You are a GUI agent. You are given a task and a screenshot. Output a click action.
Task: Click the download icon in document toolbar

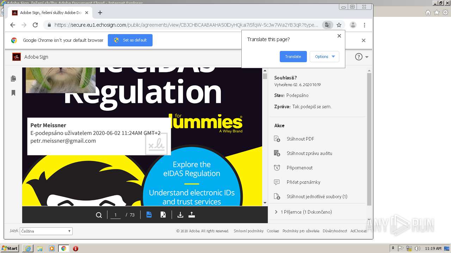pos(180,215)
